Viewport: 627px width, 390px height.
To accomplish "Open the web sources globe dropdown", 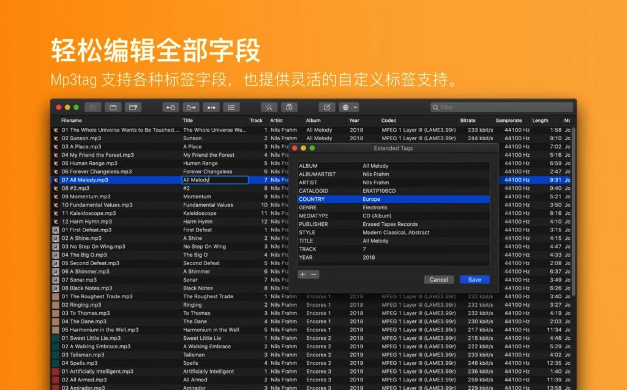I will coord(345,107).
